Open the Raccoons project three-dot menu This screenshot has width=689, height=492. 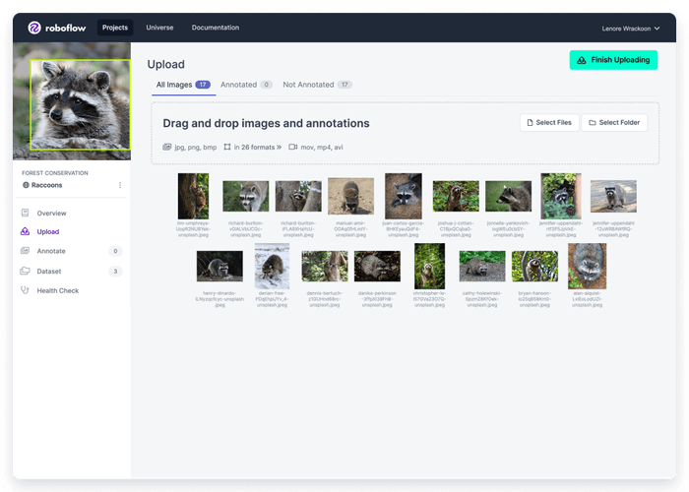tap(120, 185)
